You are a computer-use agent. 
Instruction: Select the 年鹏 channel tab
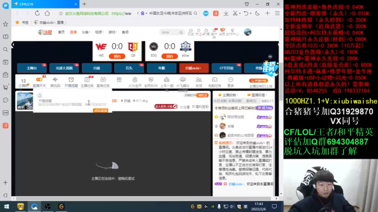[x=162, y=68]
